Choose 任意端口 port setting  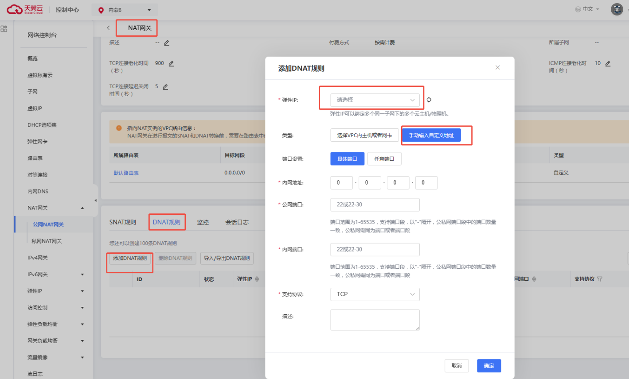coord(384,159)
